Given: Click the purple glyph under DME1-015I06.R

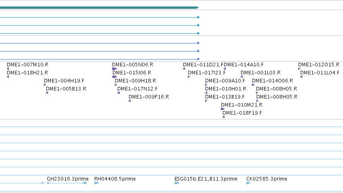Looking at the screenshot, I should 114,77.
